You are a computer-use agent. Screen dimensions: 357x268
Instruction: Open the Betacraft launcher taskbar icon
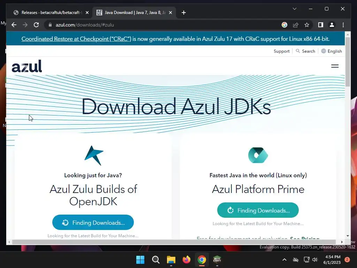[x=217, y=260]
